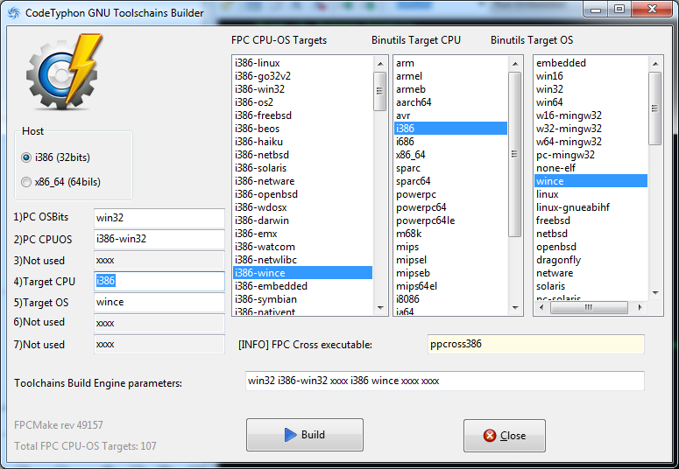The width and height of the screenshot is (679, 469).
Task: Select win64 in Binutils Target OS list
Action: tap(591, 102)
